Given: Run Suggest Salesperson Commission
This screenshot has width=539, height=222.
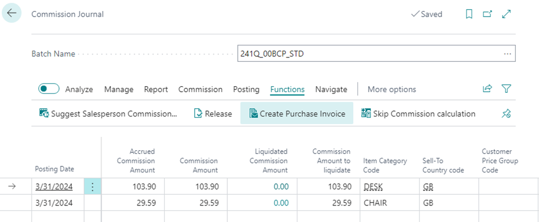Looking at the screenshot, I should pos(108,113).
